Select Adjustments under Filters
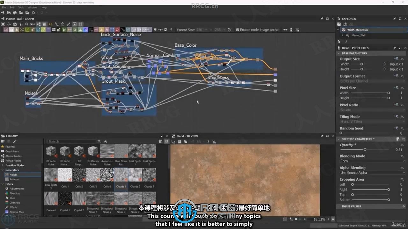The width and height of the screenshot is (408, 229). (17, 189)
